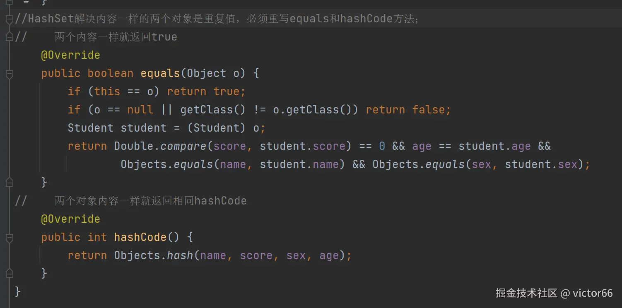
Task: Click the 'boolean' return type keyword
Action: [x=110, y=73]
